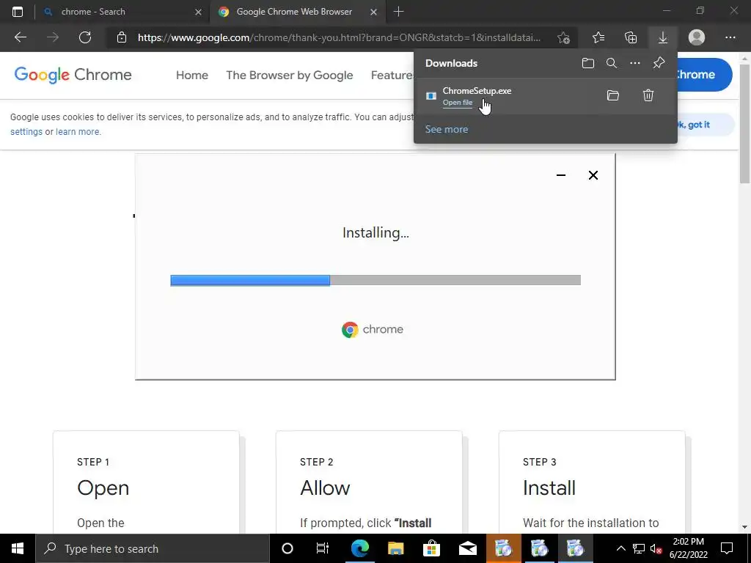Add this page to favorites star icon

coord(564,37)
